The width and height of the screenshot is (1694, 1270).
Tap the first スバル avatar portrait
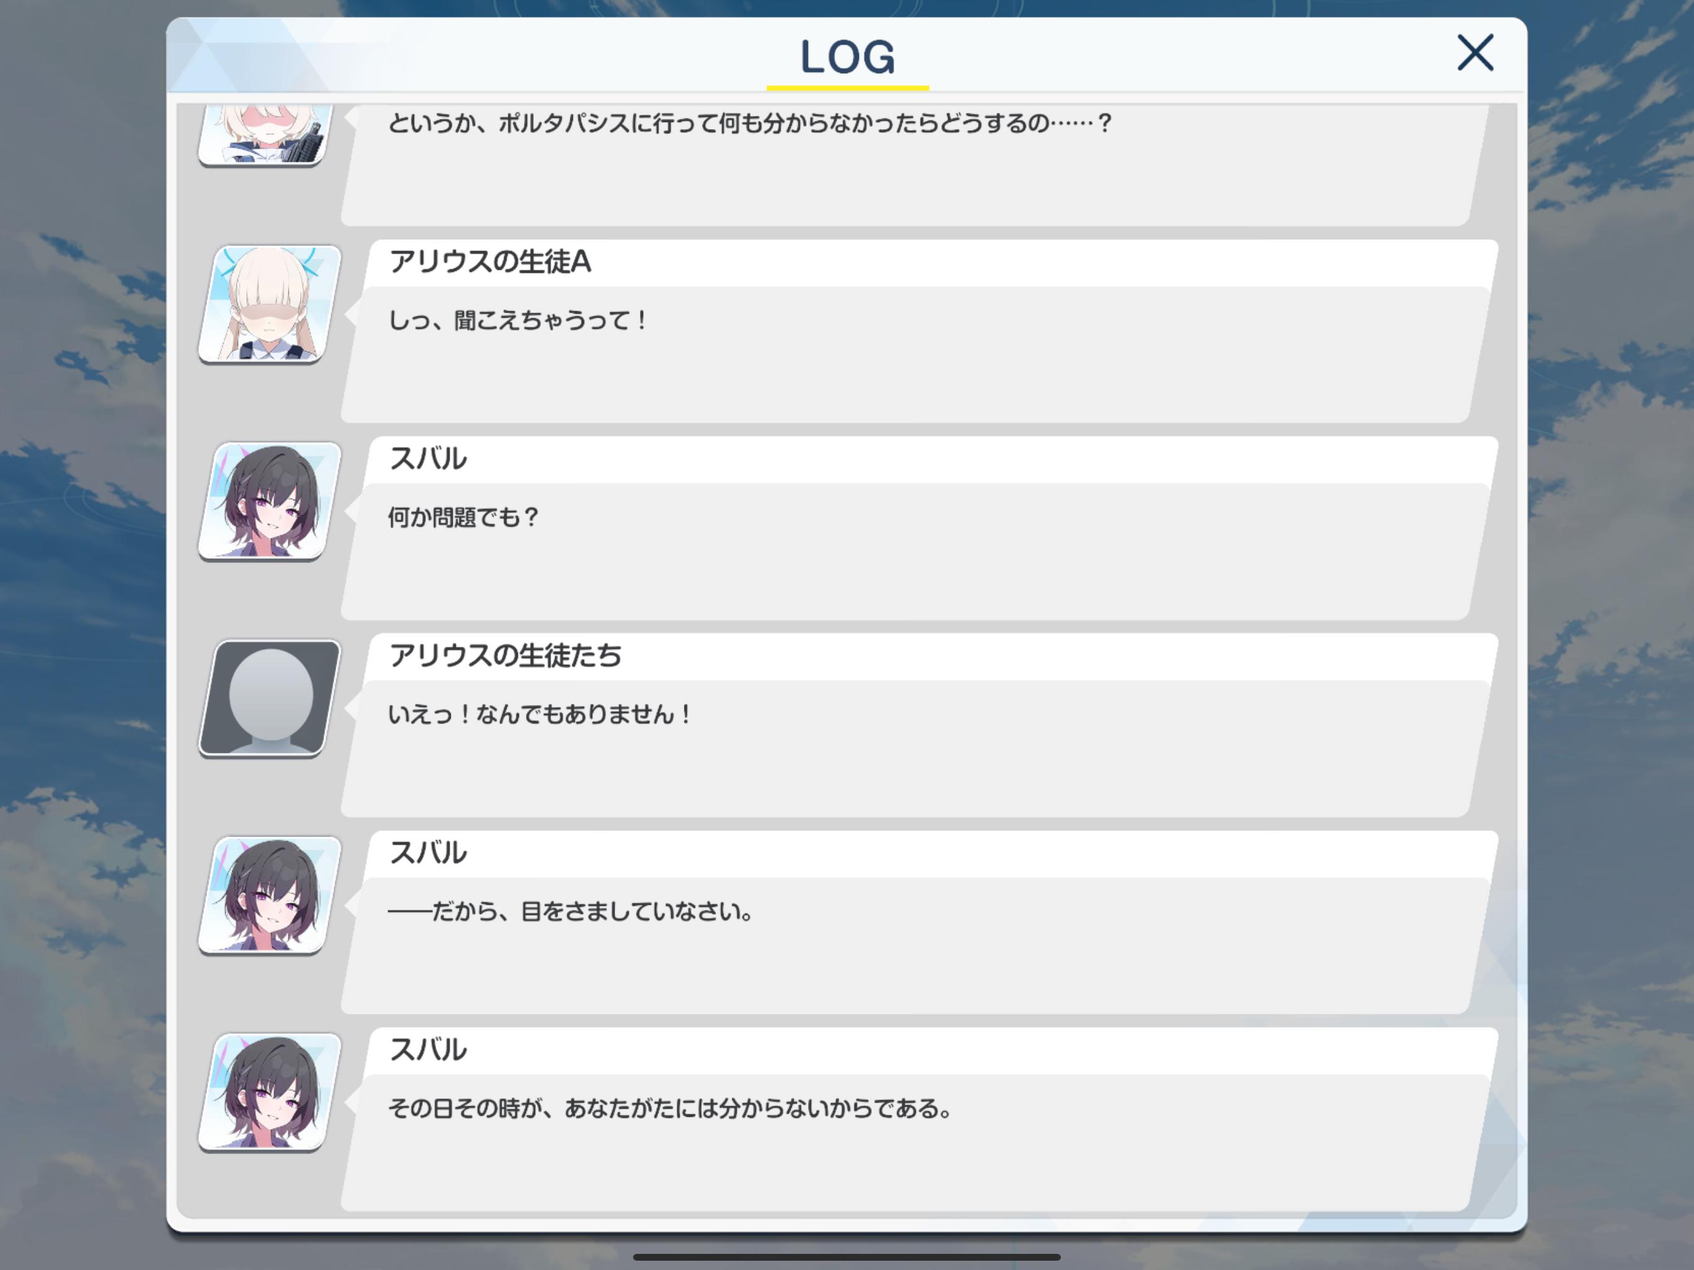coord(270,501)
